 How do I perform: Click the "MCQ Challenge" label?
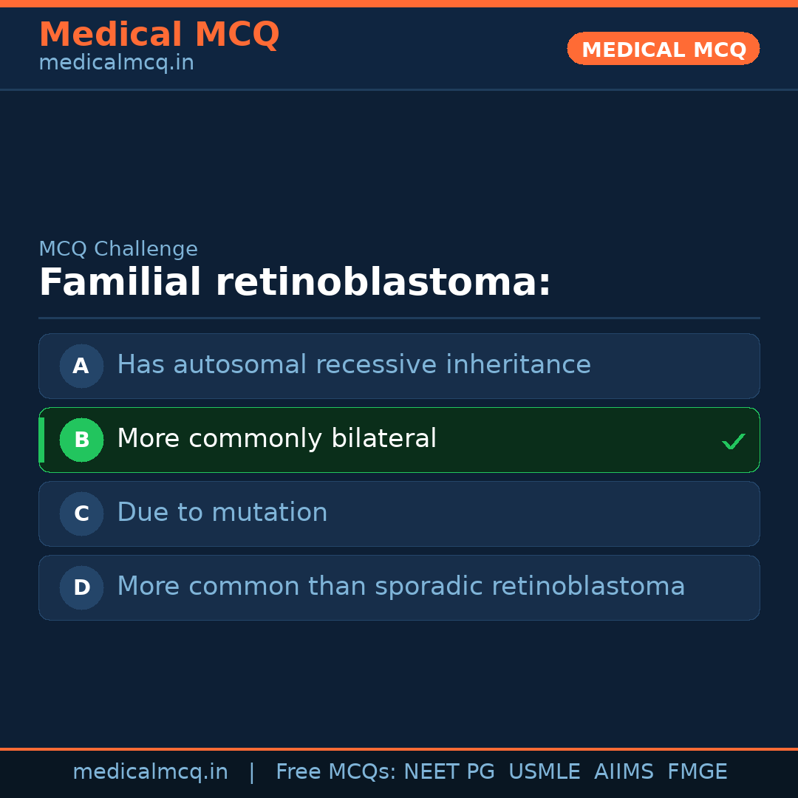118,249
